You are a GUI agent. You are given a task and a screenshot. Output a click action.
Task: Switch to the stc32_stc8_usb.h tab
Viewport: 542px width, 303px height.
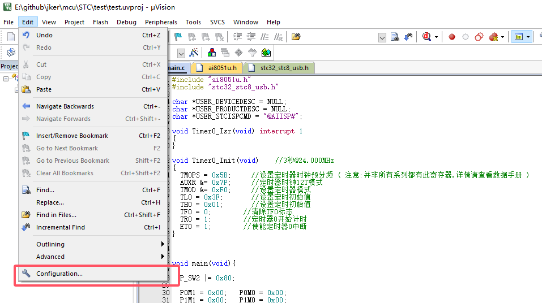pos(279,68)
